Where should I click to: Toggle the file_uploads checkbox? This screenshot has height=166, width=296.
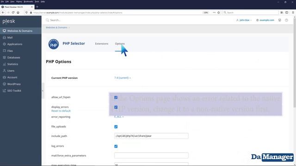(x=116, y=127)
